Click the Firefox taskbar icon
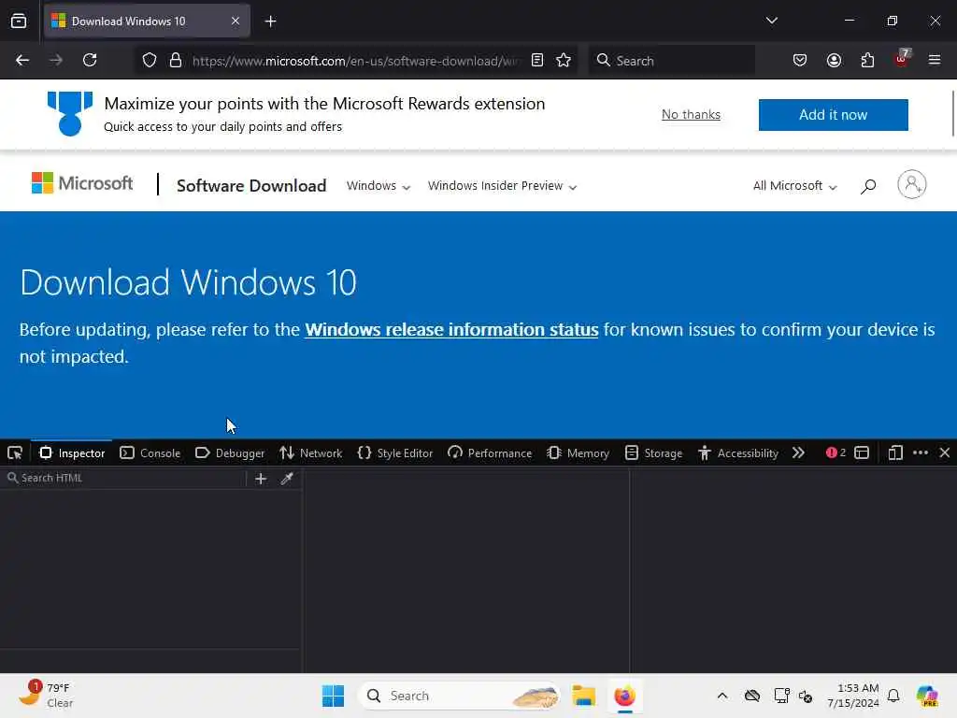 (x=624, y=696)
